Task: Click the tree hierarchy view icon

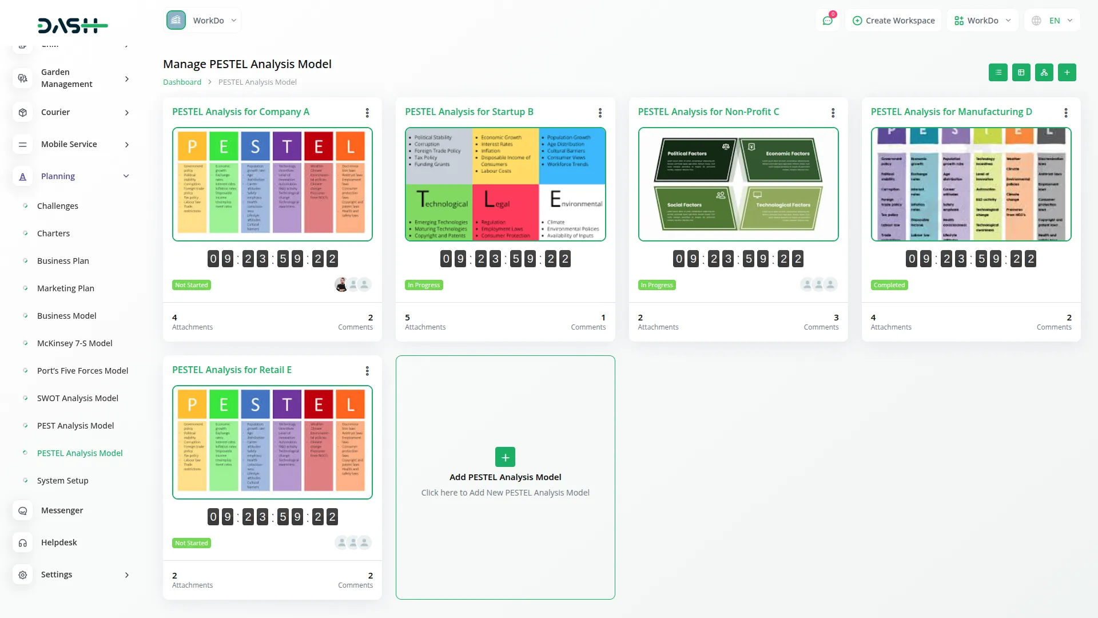Action: coord(1044,73)
